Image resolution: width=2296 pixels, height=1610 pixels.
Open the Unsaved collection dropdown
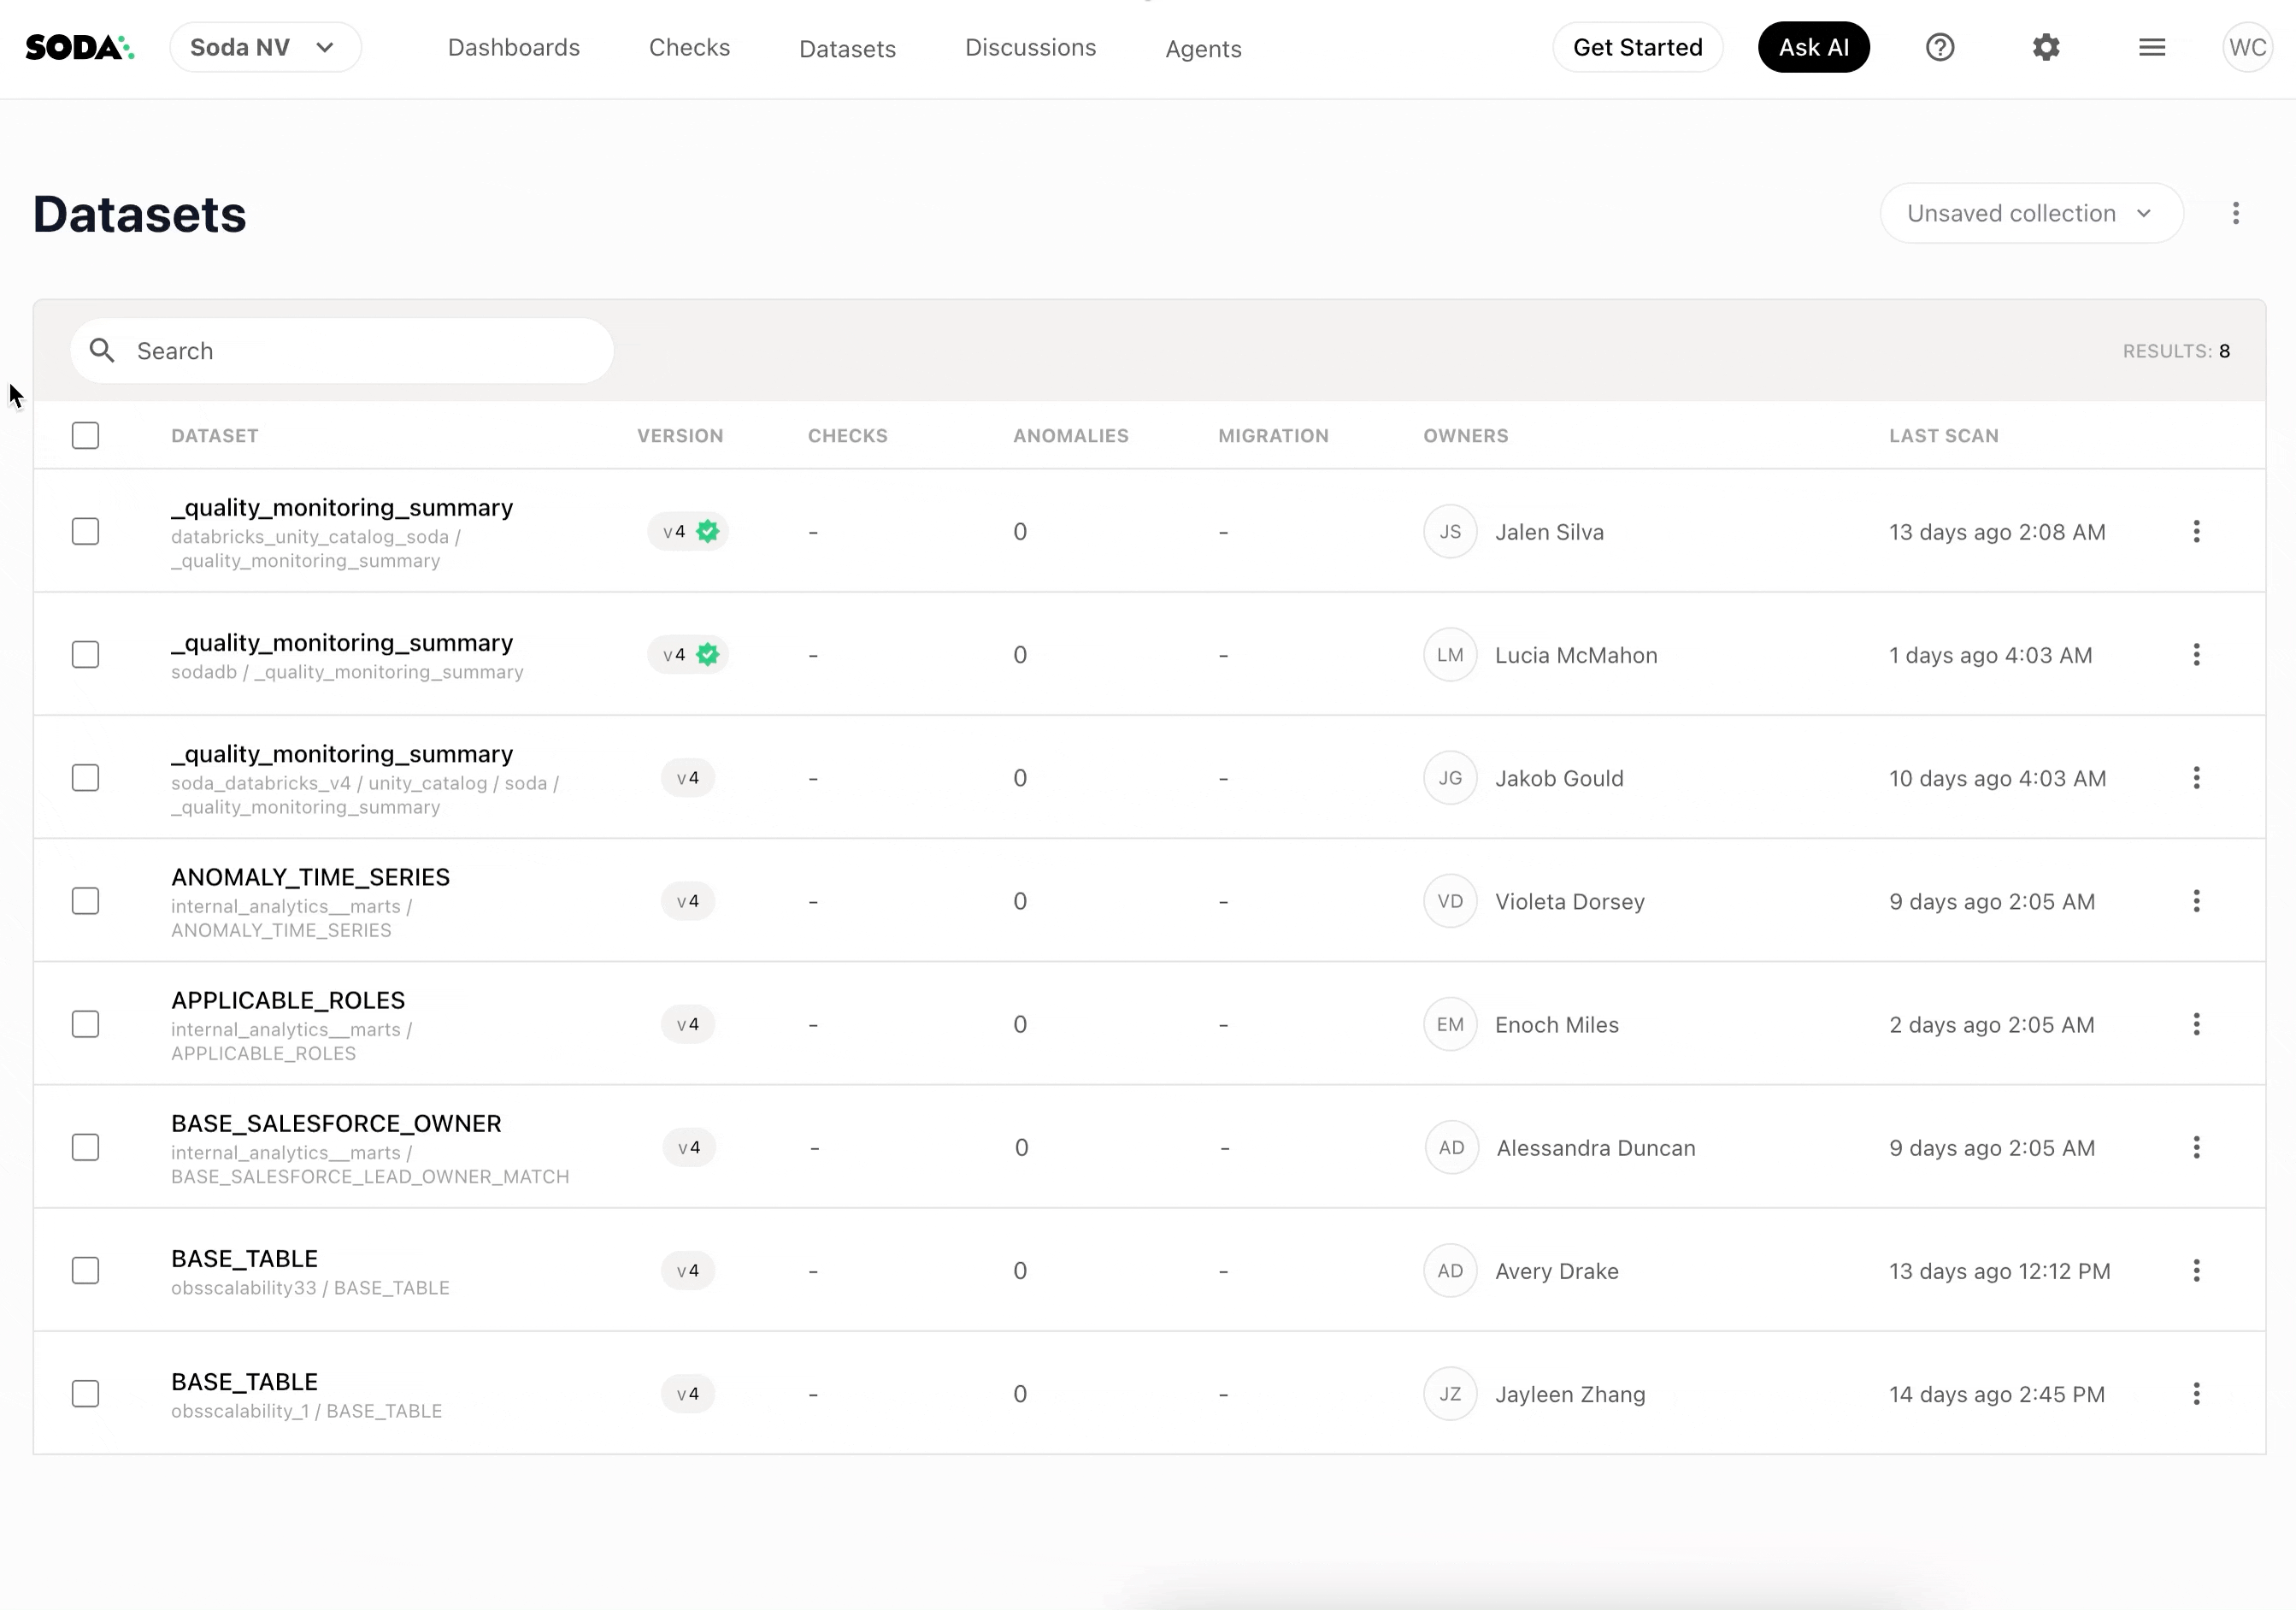click(2030, 213)
